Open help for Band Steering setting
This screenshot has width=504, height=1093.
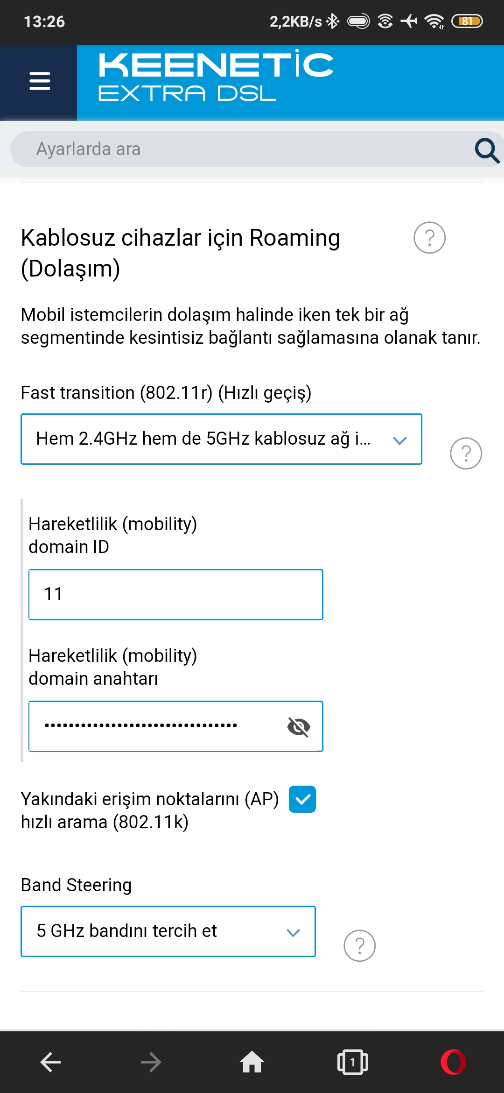pos(359,946)
